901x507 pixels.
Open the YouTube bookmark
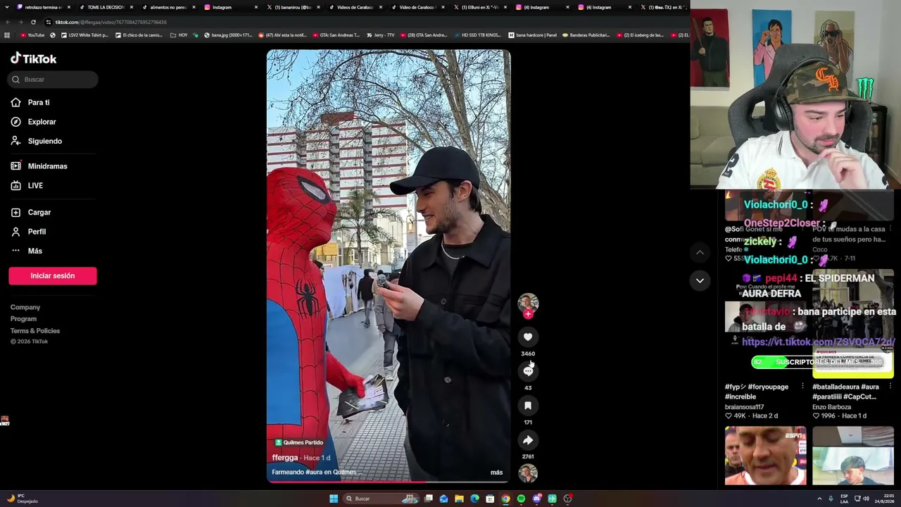tap(32, 35)
